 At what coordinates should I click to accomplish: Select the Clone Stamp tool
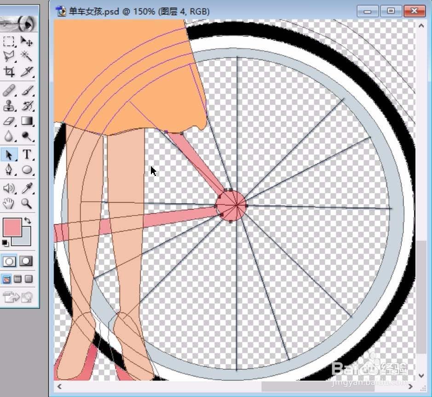coord(9,106)
